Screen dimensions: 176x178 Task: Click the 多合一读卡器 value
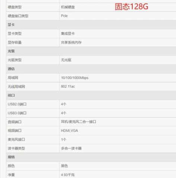(x=71, y=148)
